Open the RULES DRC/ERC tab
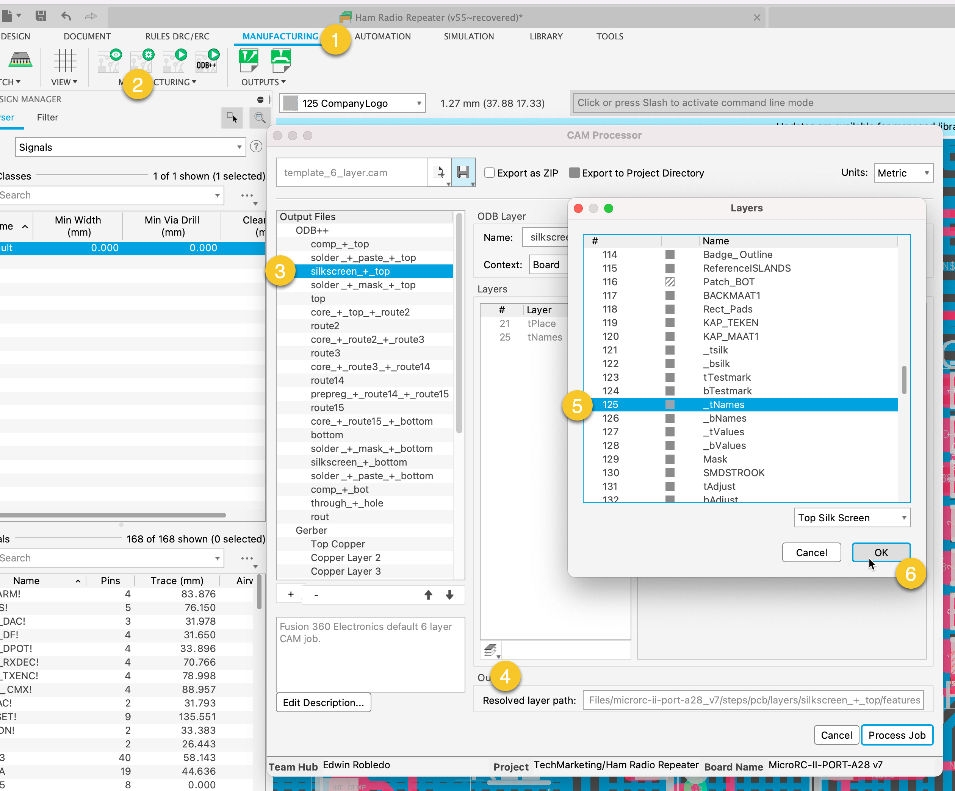 point(177,36)
